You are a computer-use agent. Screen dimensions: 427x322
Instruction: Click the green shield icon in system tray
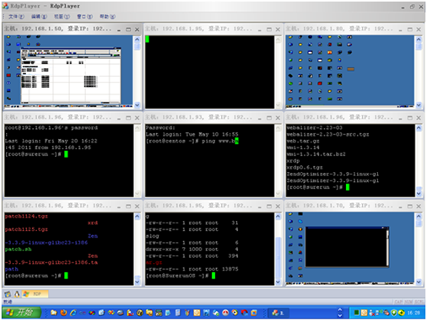[394, 313]
